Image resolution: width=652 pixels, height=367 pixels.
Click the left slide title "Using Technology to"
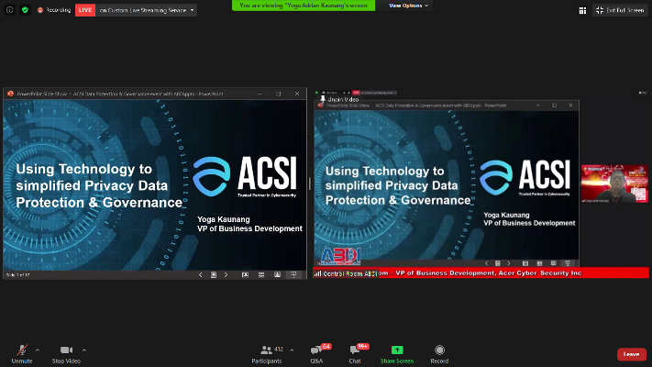pyautogui.click(x=84, y=169)
